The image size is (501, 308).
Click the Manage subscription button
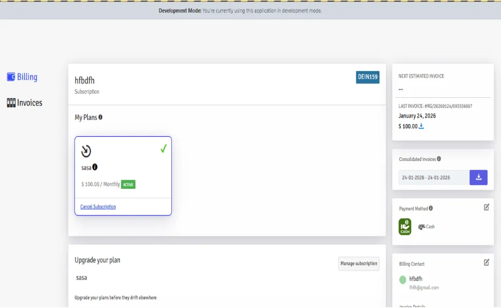point(359,264)
